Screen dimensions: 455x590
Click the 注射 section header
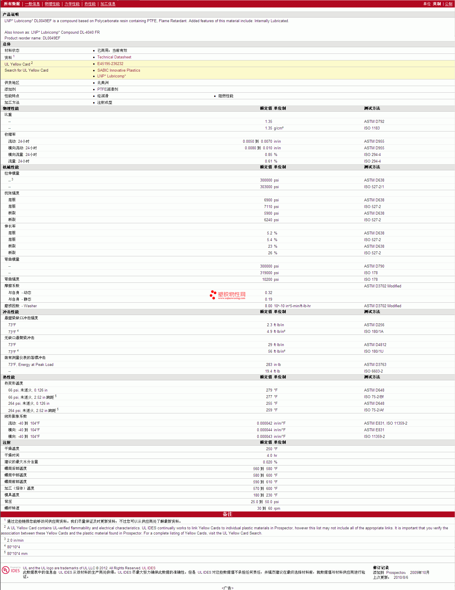tap(7, 442)
